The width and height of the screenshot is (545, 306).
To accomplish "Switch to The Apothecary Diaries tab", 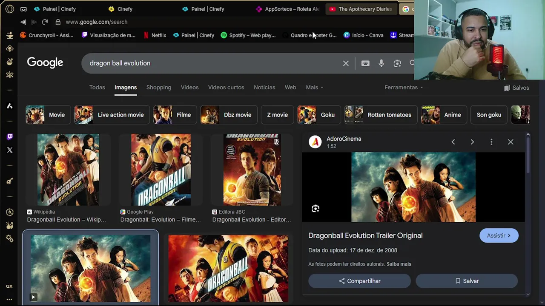I will click(x=361, y=9).
